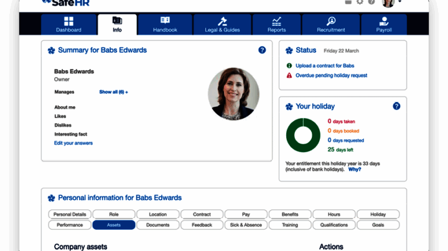The width and height of the screenshot is (448, 251).
Task: Click the header help question mark icon
Action: coord(371,2)
